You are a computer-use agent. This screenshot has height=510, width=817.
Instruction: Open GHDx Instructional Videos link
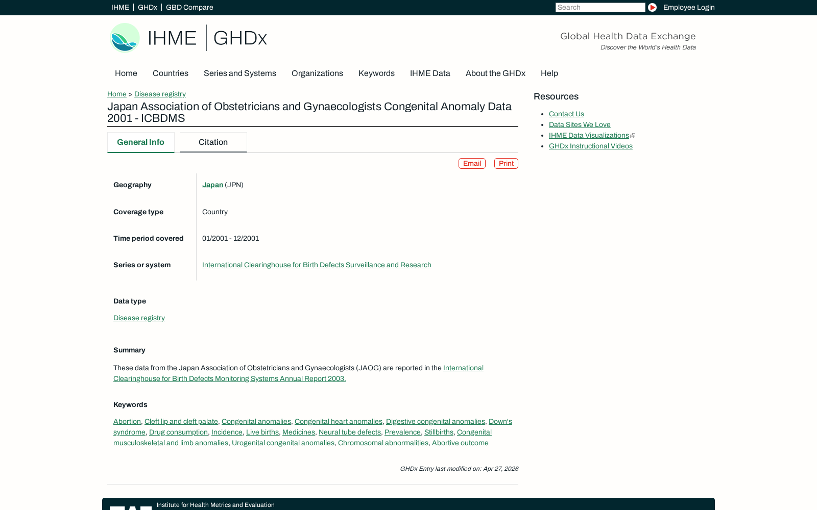[591, 146]
